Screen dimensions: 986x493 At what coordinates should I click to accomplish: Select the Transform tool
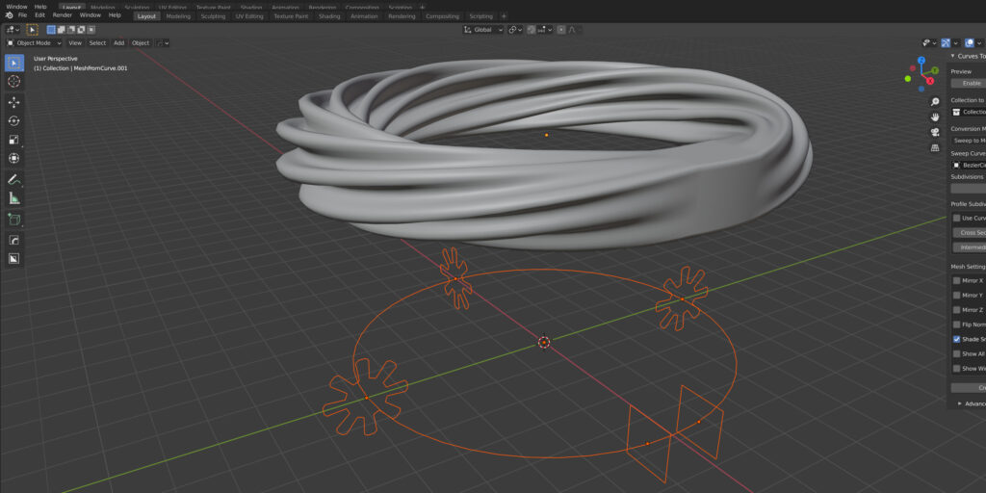[x=13, y=159]
